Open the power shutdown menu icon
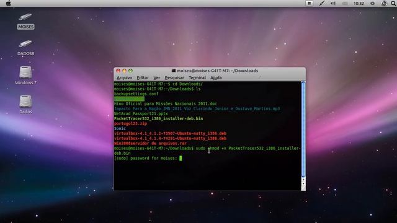The height and width of the screenshot is (223, 397). pos(384,3)
